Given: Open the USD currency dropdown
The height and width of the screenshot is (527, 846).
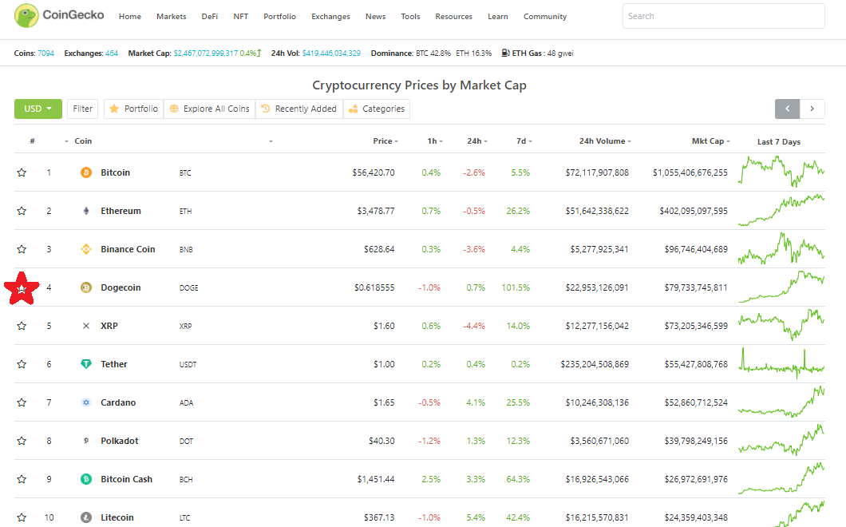Looking at the screenshot, I should click(38, 109).
